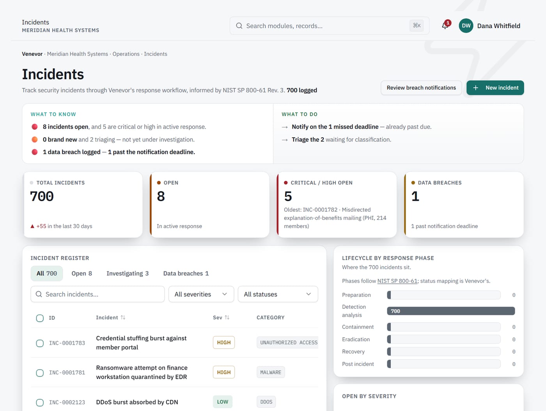This screenshot has height=411, width=546.
Task: View the Data breaches 1 tab
Action: 186,273
